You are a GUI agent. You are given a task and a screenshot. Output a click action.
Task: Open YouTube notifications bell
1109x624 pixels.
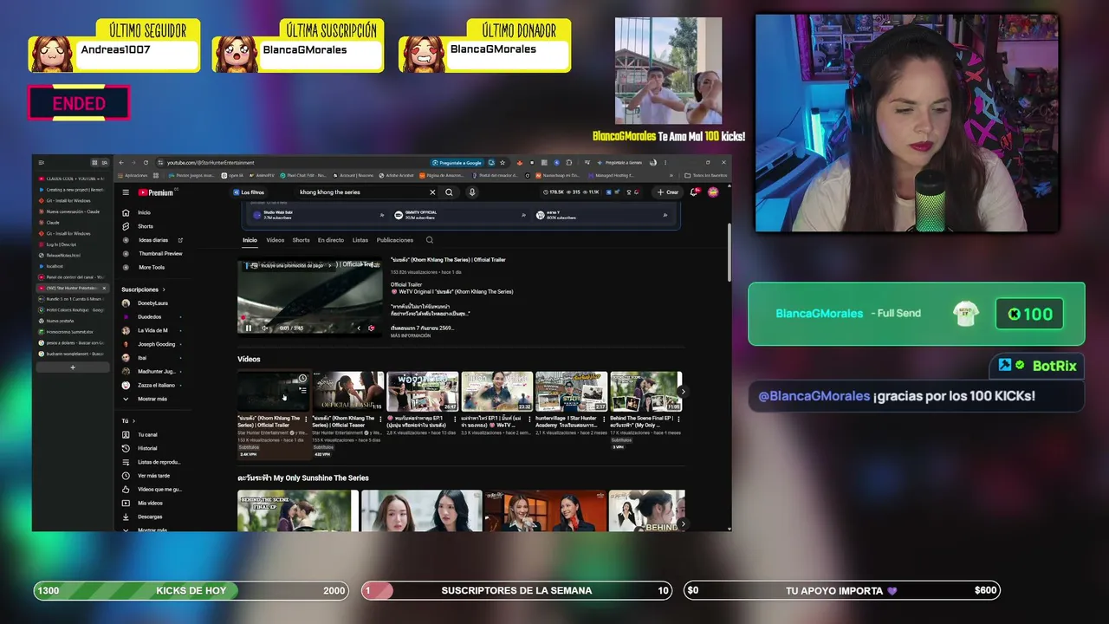(694, 192)
